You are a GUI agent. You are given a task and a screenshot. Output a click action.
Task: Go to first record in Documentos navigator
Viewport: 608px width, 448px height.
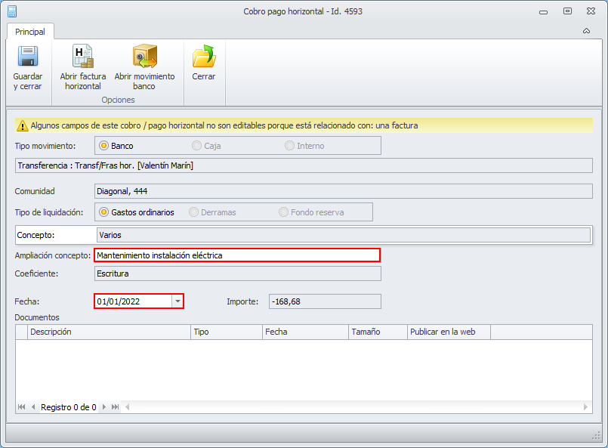click(x=22, y=407)
